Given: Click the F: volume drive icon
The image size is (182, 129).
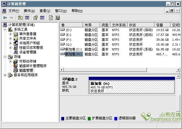Looking at the screenshot, I should point(62,39).
